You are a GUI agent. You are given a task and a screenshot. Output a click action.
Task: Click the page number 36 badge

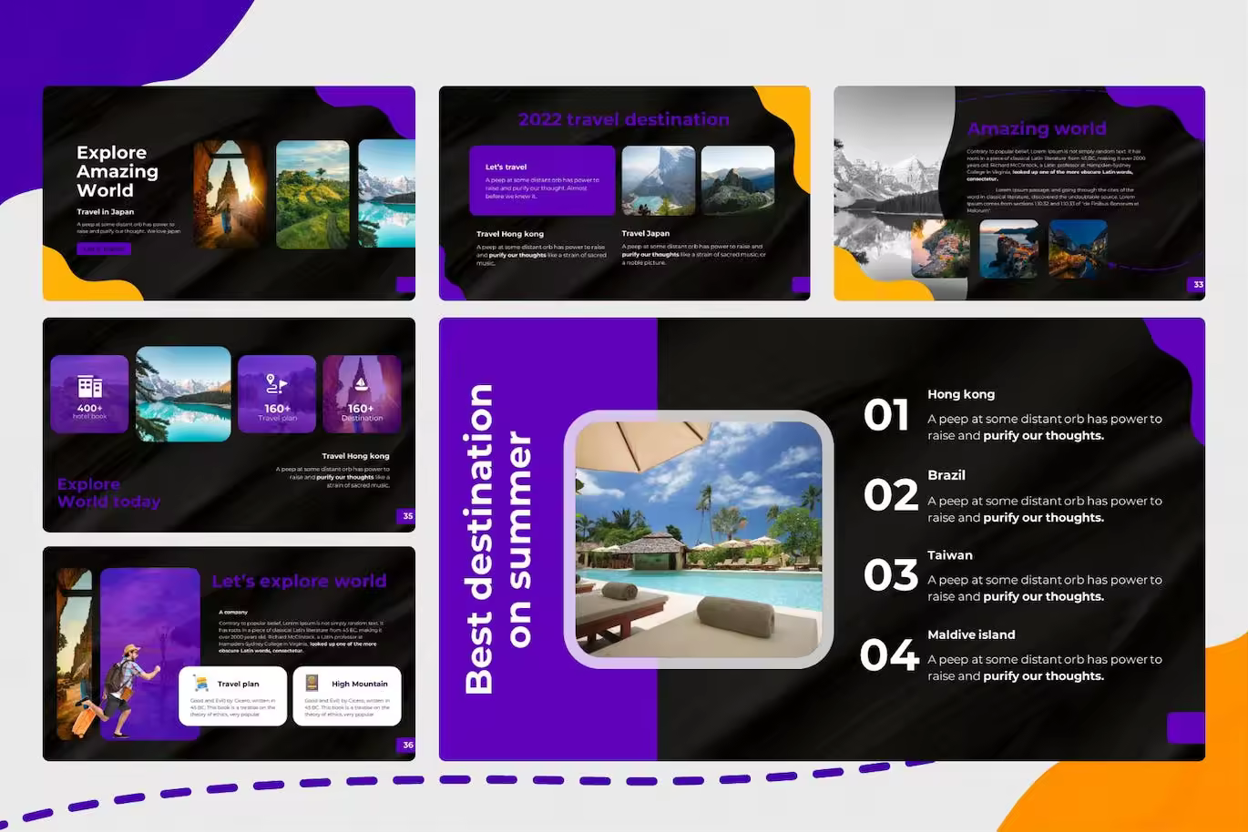[x=407, y=745]
